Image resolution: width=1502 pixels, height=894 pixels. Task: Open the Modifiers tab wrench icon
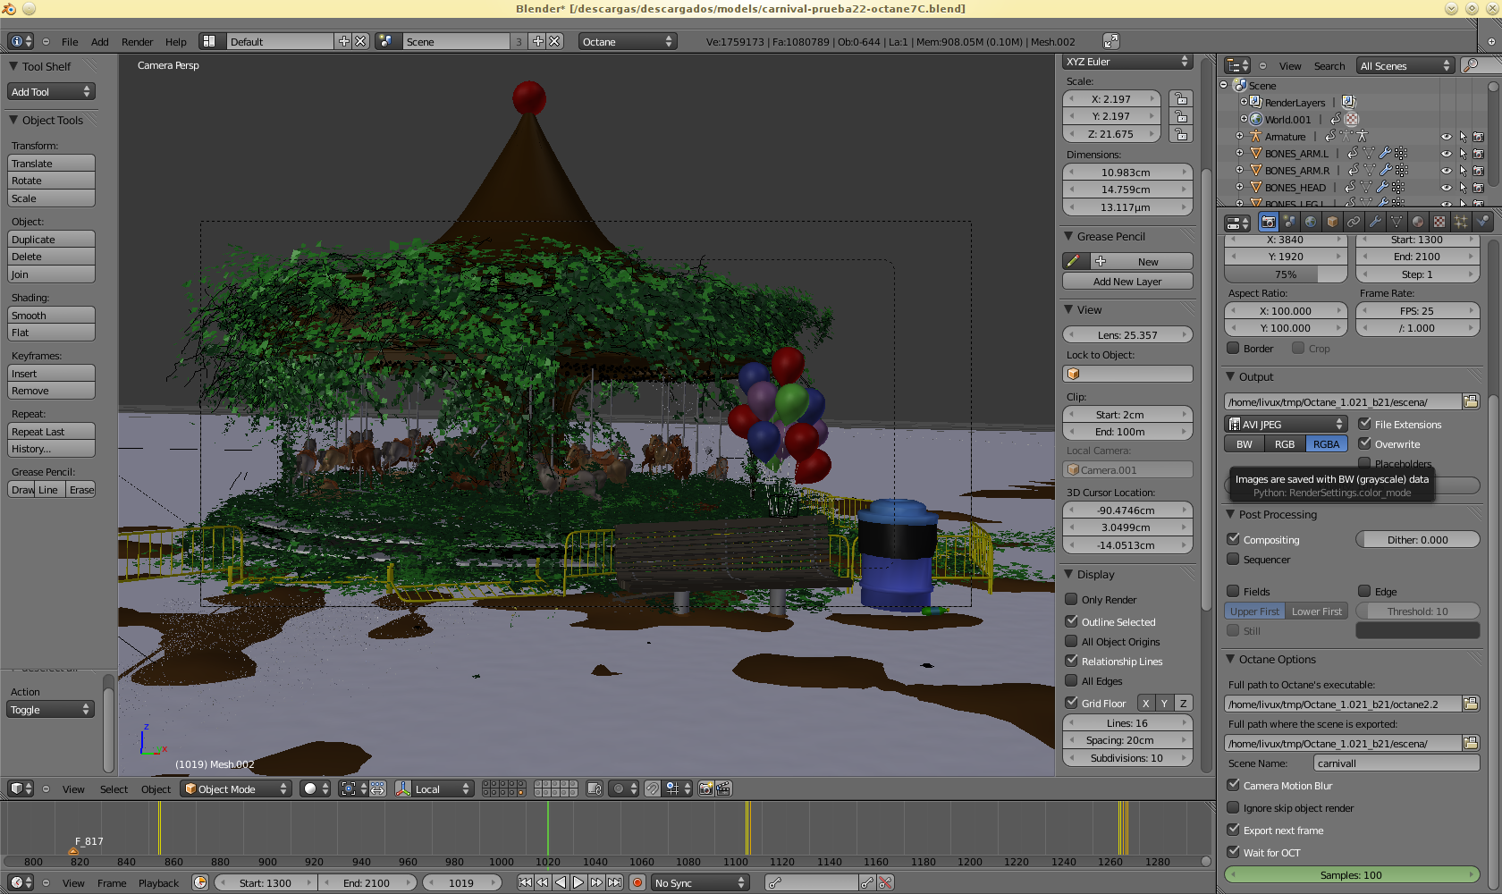click(x=1375, y=222)
